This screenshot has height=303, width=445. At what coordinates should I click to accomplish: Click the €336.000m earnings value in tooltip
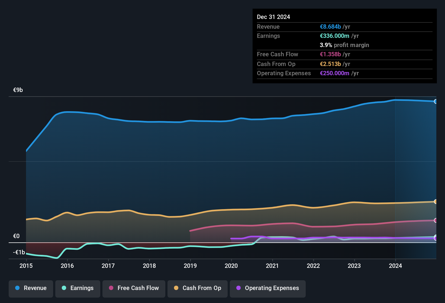334,36
